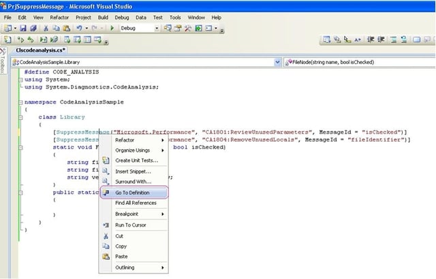Screen dimensions: 436x279
Task: Choose Create Unit Tests... in the context menu
Action: [x=134, y=161]
